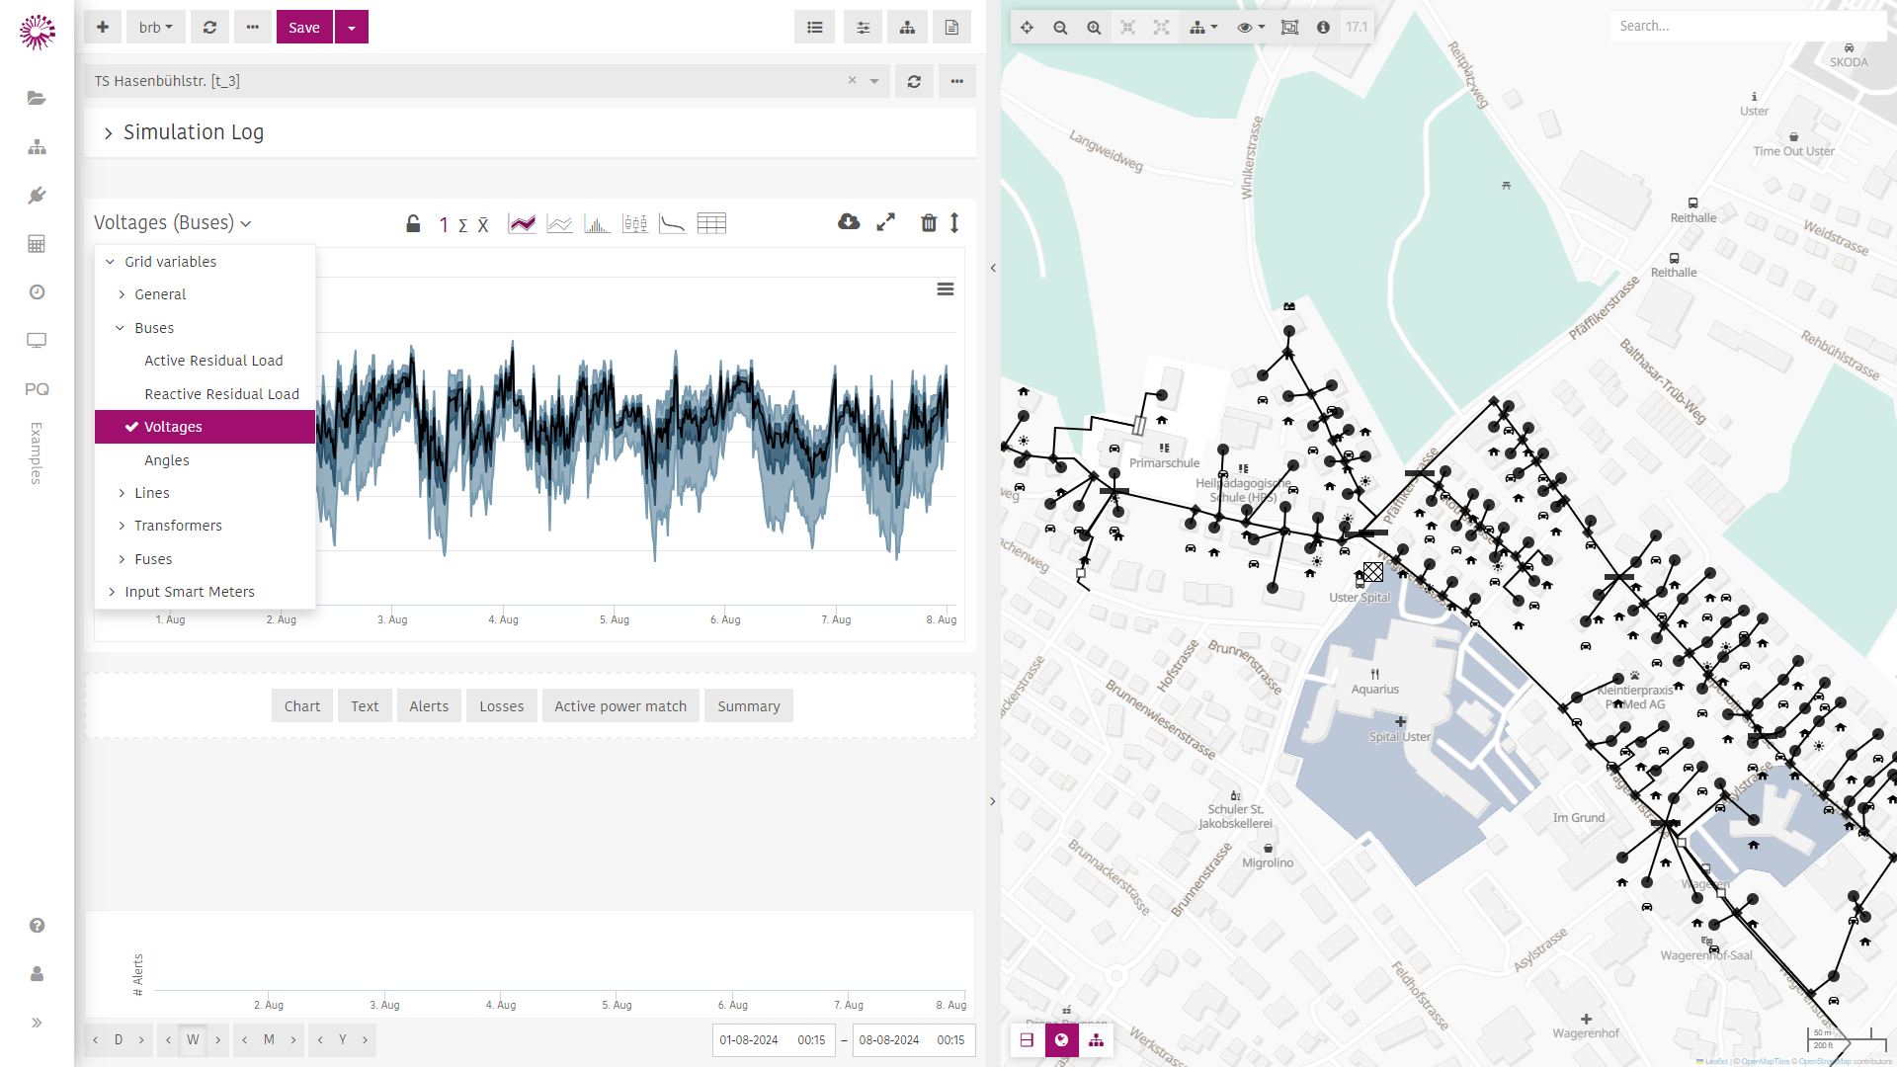Screen dimensions: 1897x1067
Task: Open map info icon
Action: point(1323,28)
